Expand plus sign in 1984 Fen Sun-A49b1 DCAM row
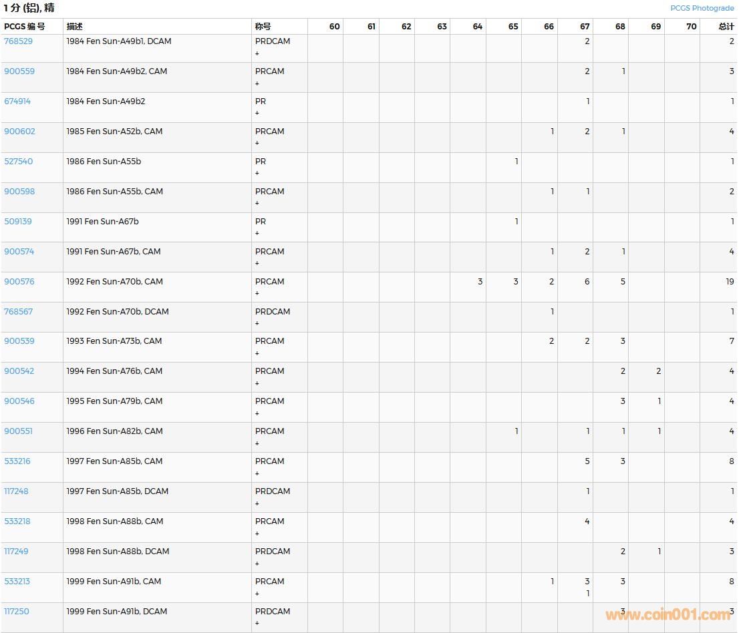Image resolution: width=739 pixels, height=633 pixels. pos(257,53)
